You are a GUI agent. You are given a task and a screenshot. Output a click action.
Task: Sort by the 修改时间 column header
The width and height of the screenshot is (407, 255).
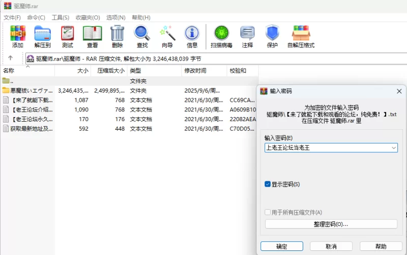coord(204,71)
